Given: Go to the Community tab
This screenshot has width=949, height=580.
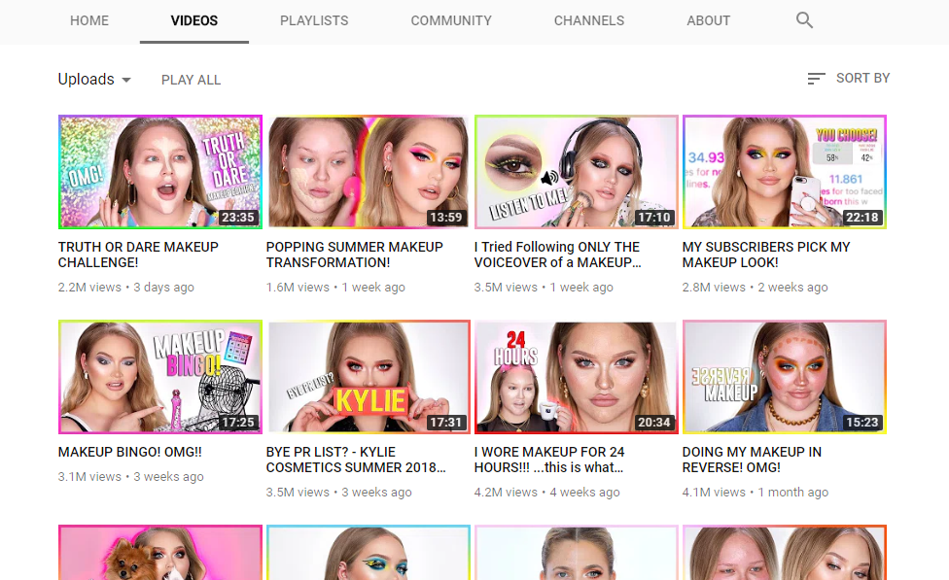Looking at the screenshot, I should 451,20.
